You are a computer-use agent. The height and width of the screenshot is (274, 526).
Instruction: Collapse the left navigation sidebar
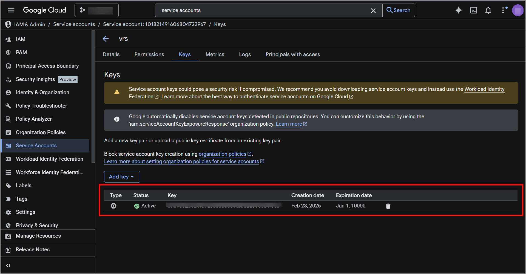coord(8,265)
